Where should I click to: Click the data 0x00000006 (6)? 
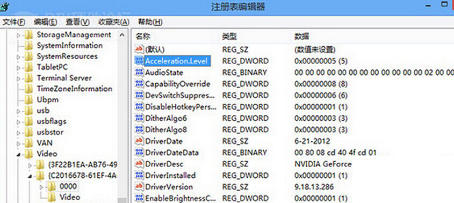click(x=321, y=95)
